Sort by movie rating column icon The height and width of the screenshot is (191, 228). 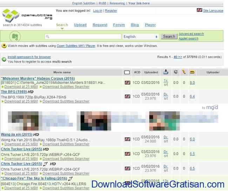tap(192, 72)
